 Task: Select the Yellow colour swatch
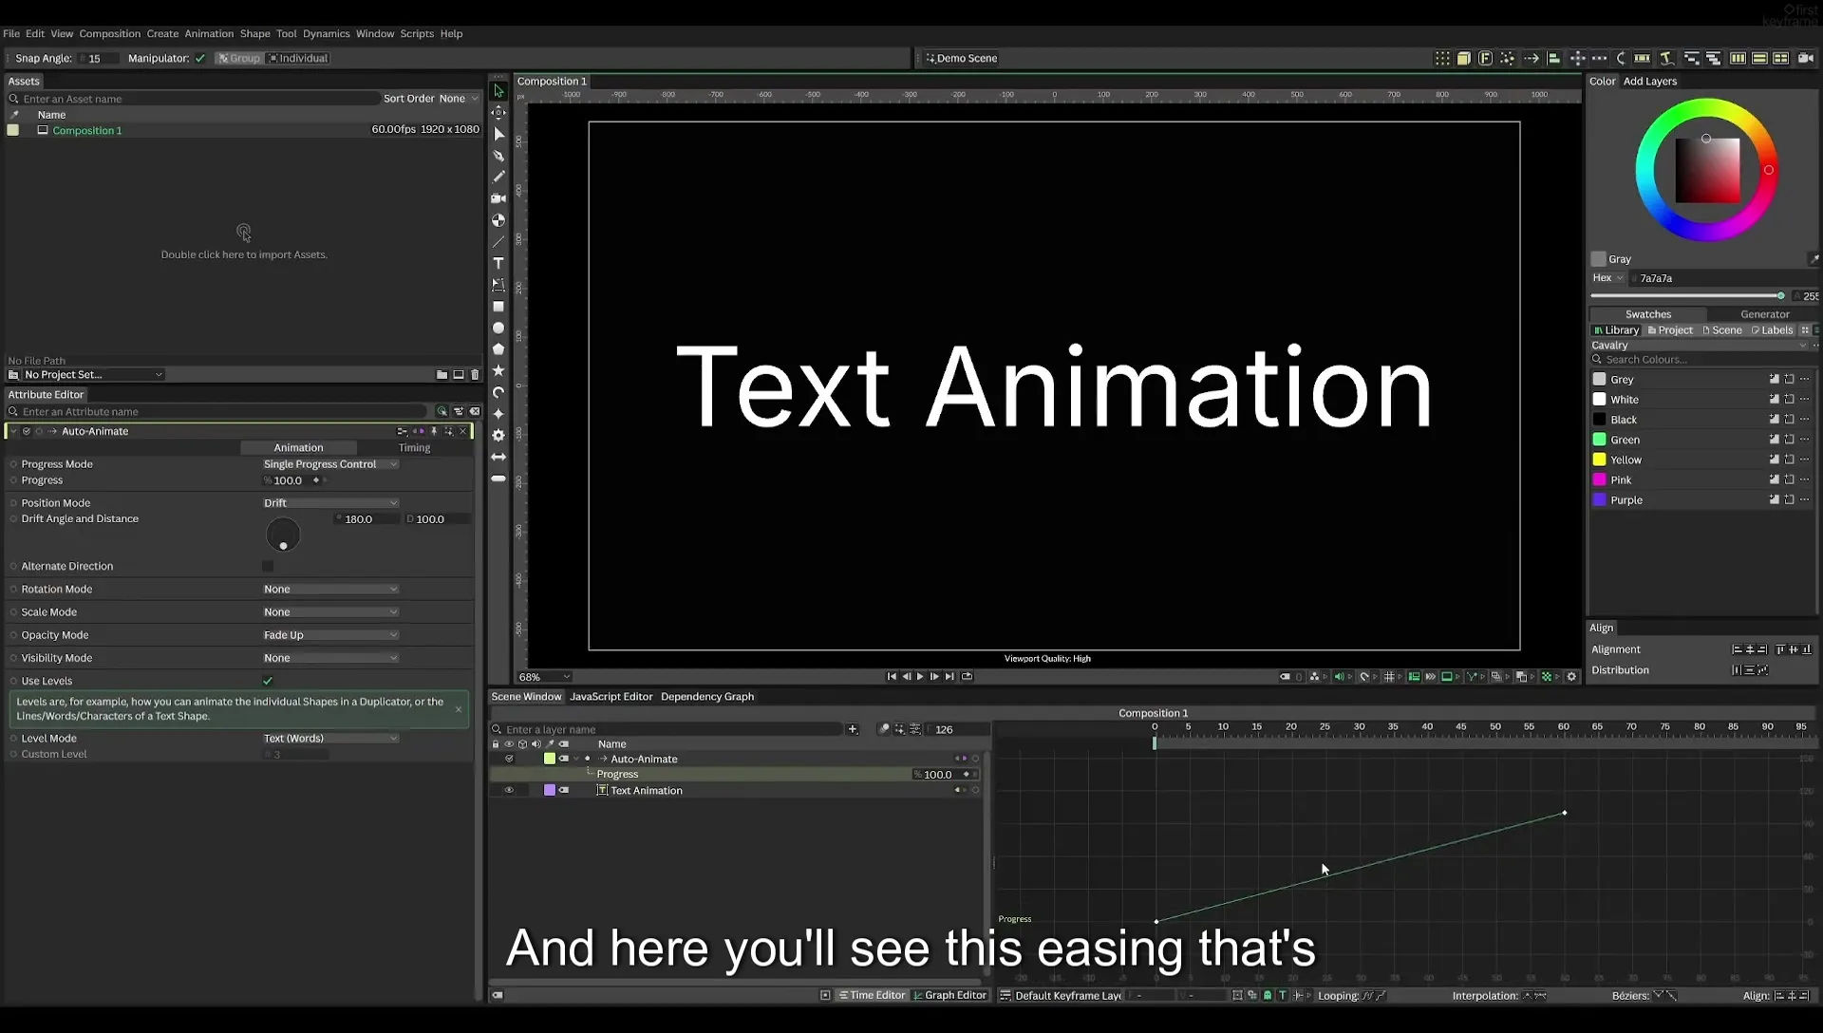point(1599,460)
